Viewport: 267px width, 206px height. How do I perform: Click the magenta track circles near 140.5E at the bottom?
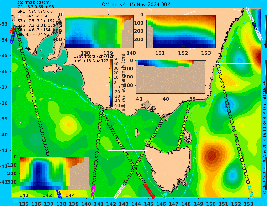point(93,191)
